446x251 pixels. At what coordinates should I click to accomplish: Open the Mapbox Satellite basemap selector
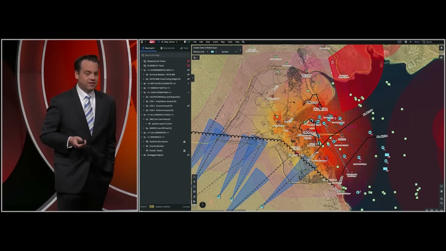pyautogui.click(x=161, y=206)
